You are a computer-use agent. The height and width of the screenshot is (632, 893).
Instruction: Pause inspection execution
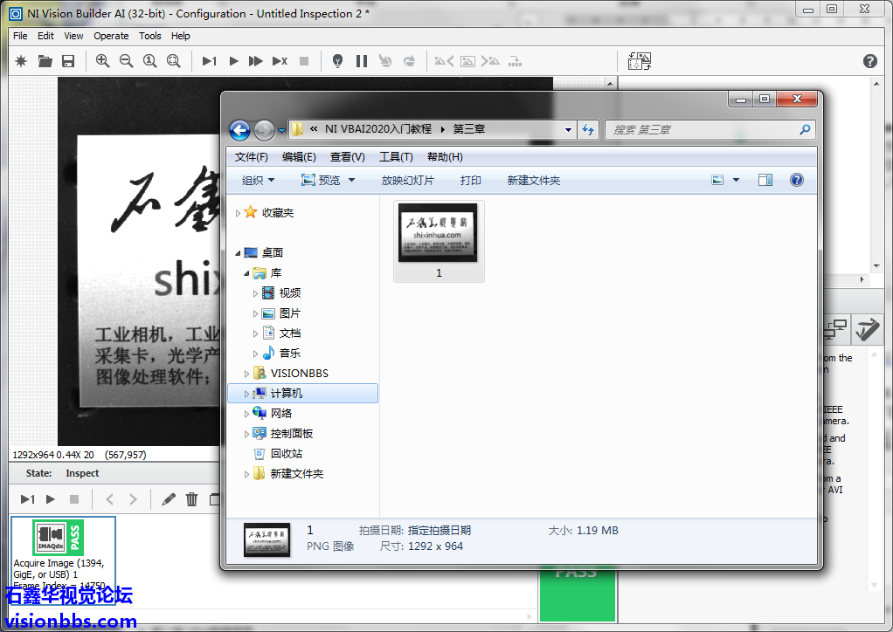[x=361, y=61]
